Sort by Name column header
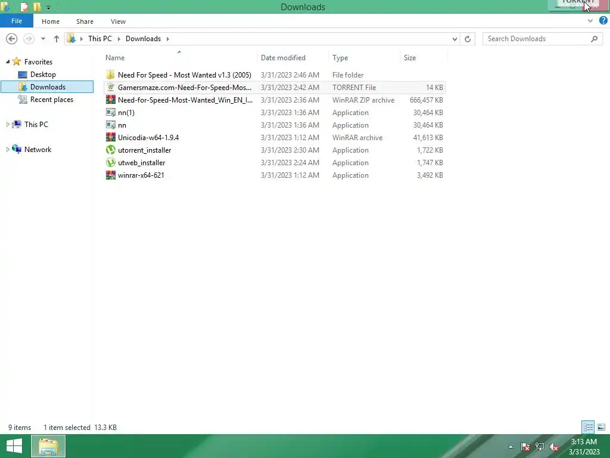The width and height of the screenshot is (610, 458). (x=115, y=58)
